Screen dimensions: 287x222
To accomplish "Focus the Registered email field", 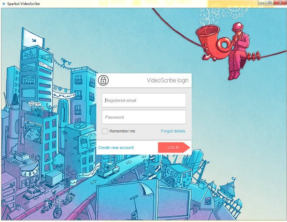I will click(144, 100).
